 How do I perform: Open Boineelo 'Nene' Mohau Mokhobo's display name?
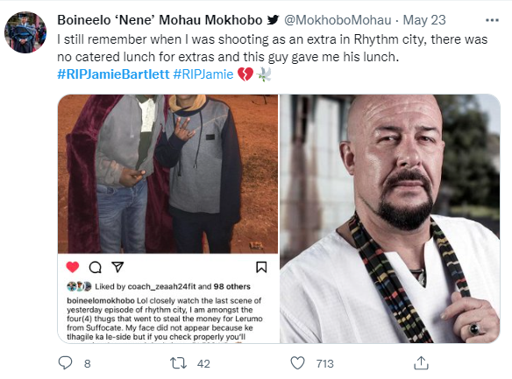tap(160, 20)
